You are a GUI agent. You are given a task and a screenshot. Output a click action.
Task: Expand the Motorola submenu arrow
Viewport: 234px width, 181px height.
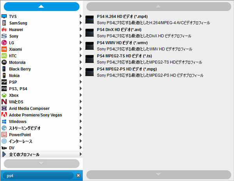[x=80, y=62]
